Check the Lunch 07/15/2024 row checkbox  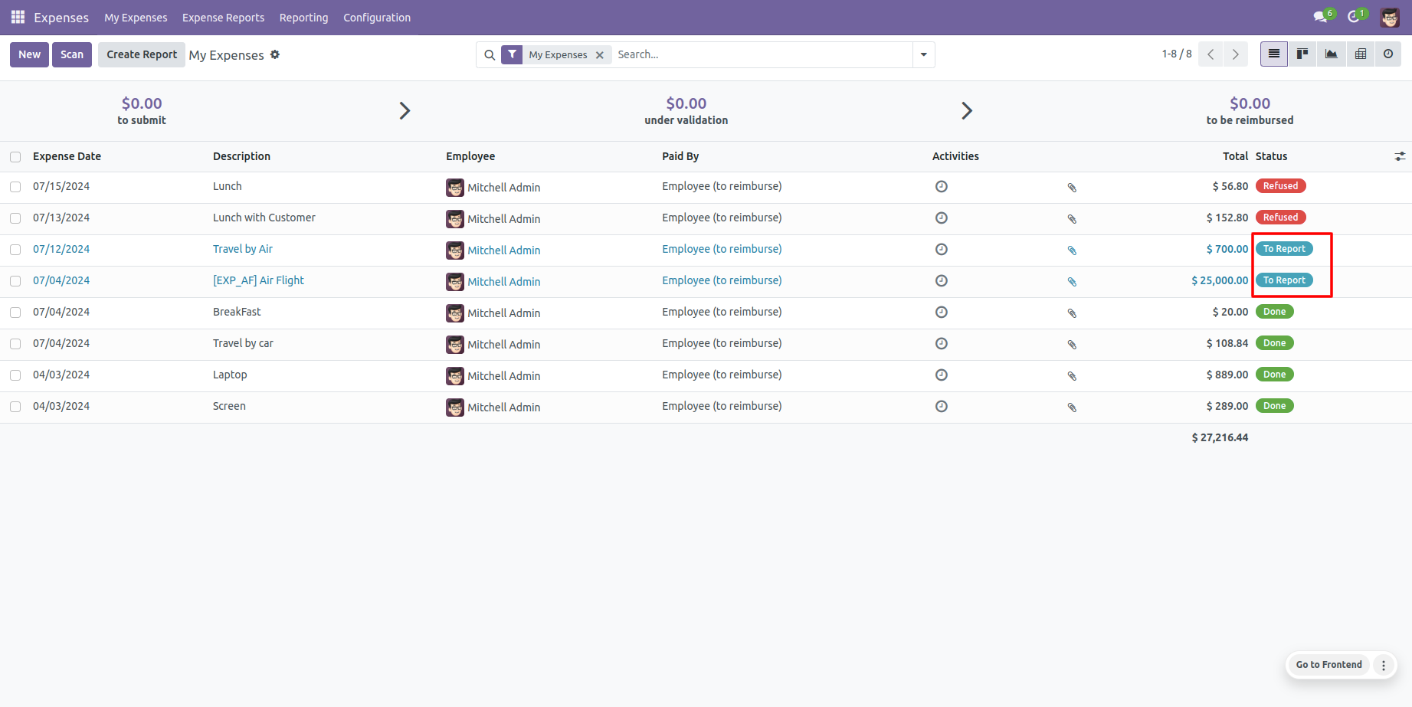[15, 187]
